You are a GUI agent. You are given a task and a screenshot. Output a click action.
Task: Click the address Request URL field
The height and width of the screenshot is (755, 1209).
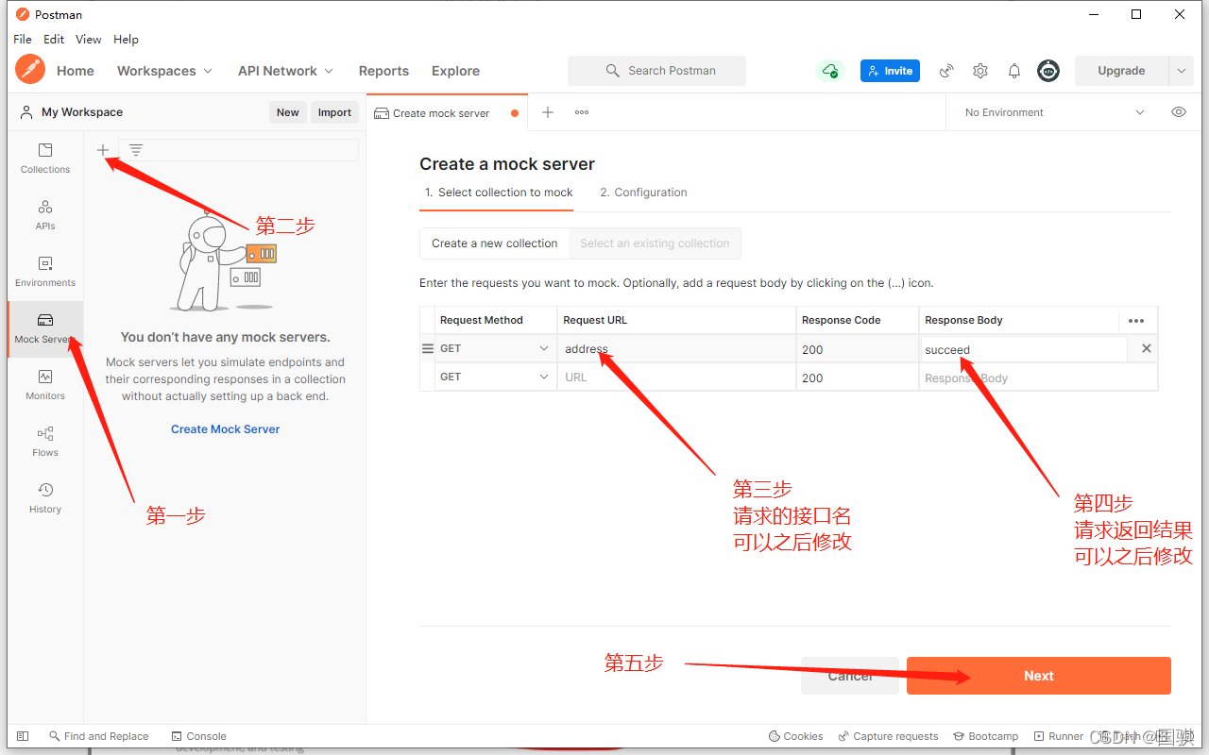coord(676,349)
